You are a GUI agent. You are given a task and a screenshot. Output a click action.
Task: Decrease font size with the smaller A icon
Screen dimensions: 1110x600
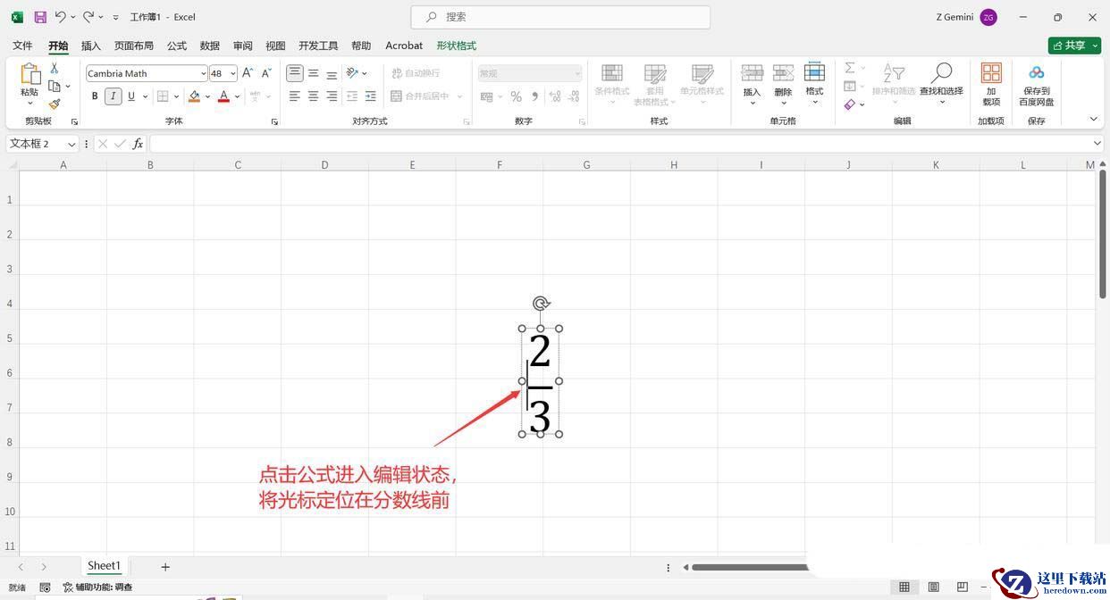(x=265, y=73)
